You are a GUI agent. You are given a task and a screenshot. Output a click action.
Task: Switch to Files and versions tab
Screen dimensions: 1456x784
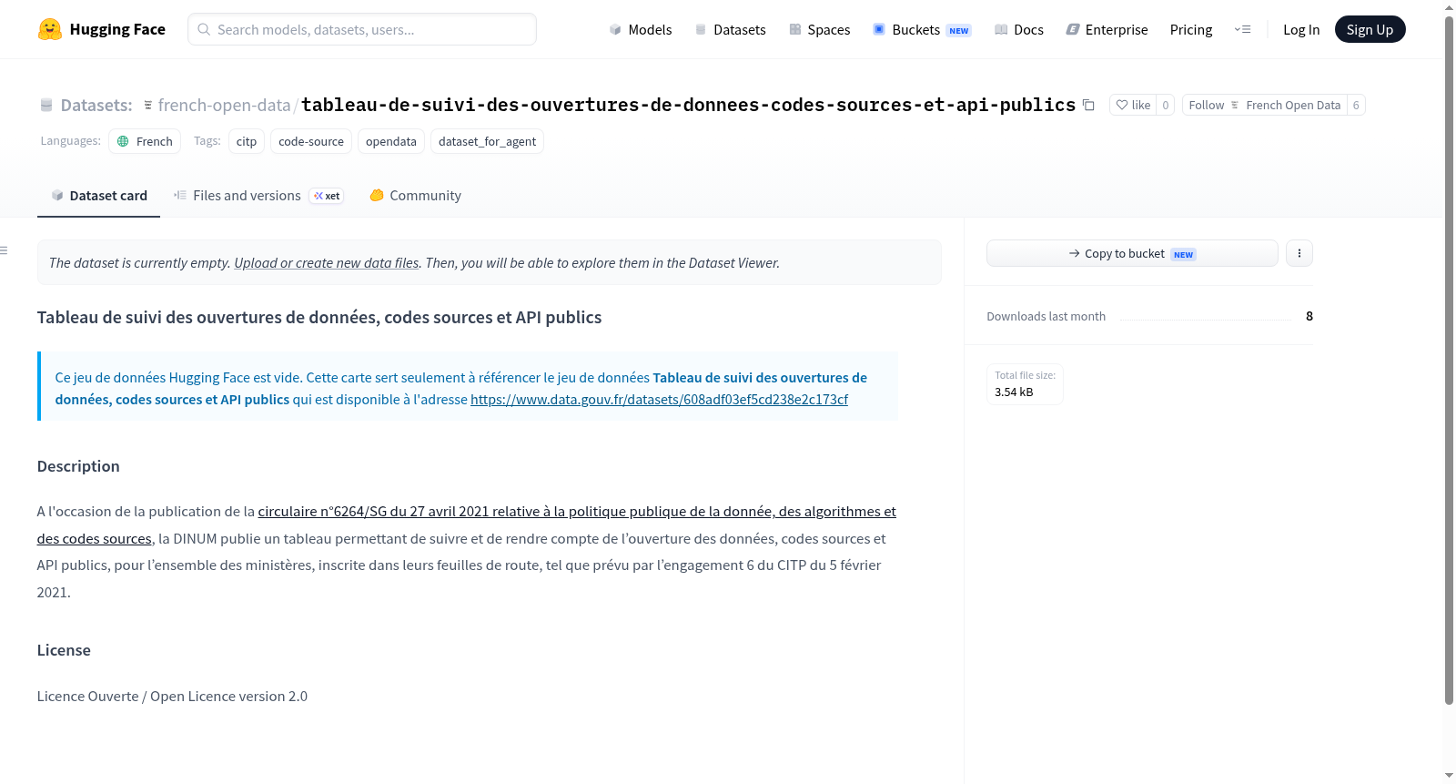pos(258,195)
